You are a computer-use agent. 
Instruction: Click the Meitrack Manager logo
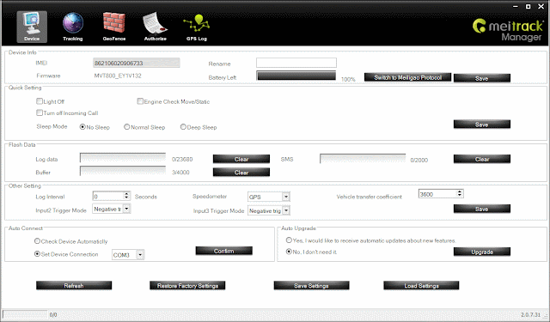508,30
